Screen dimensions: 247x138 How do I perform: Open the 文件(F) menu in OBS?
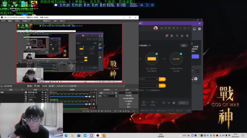(3, 21)
